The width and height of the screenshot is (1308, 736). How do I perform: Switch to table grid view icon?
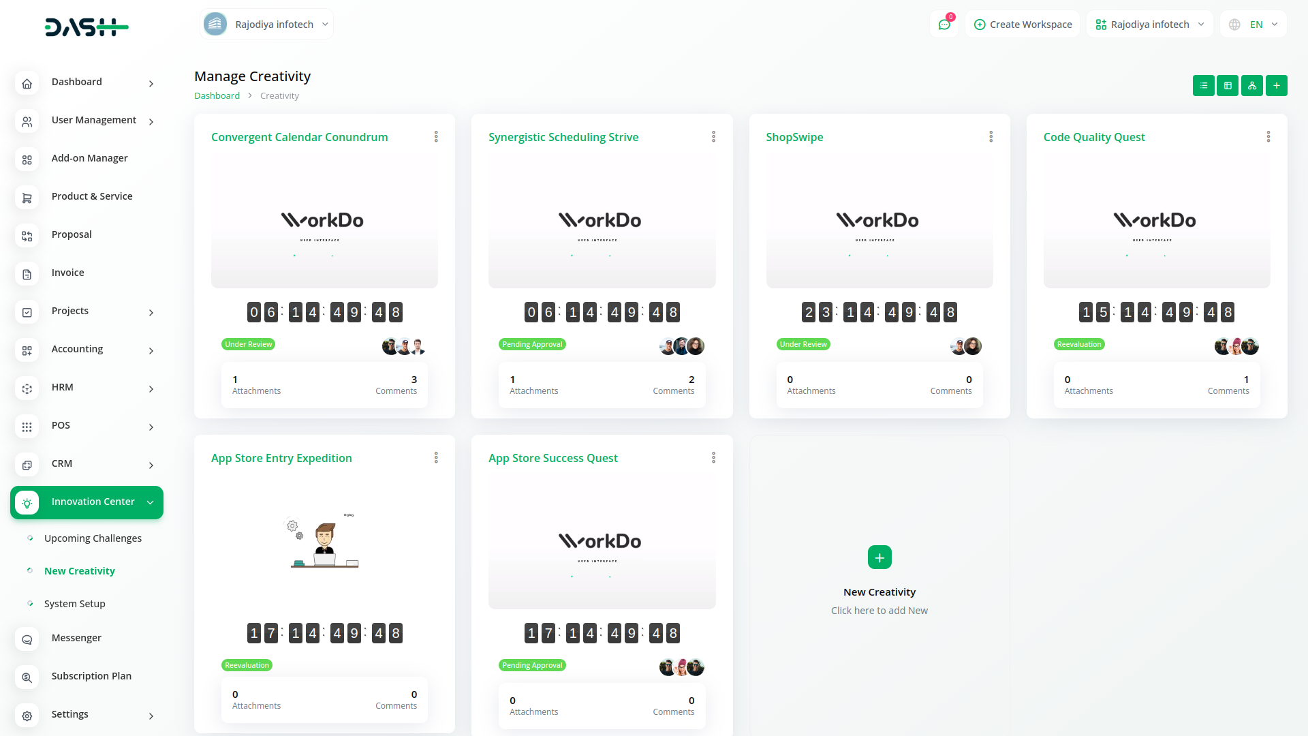coord(1228,86)
